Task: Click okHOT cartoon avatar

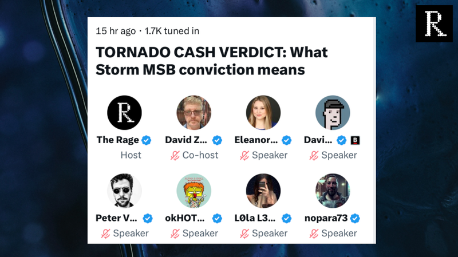Action: pyautogui.click(x=194, y=191)
